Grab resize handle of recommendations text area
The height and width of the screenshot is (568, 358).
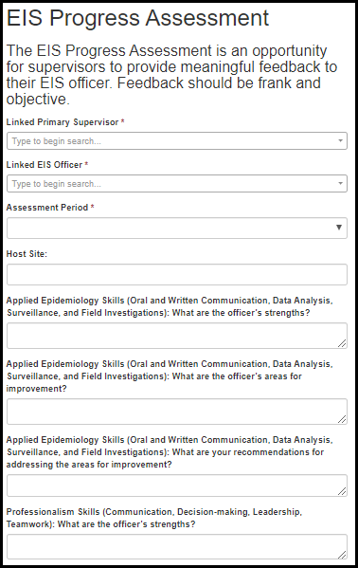(342, 491)
